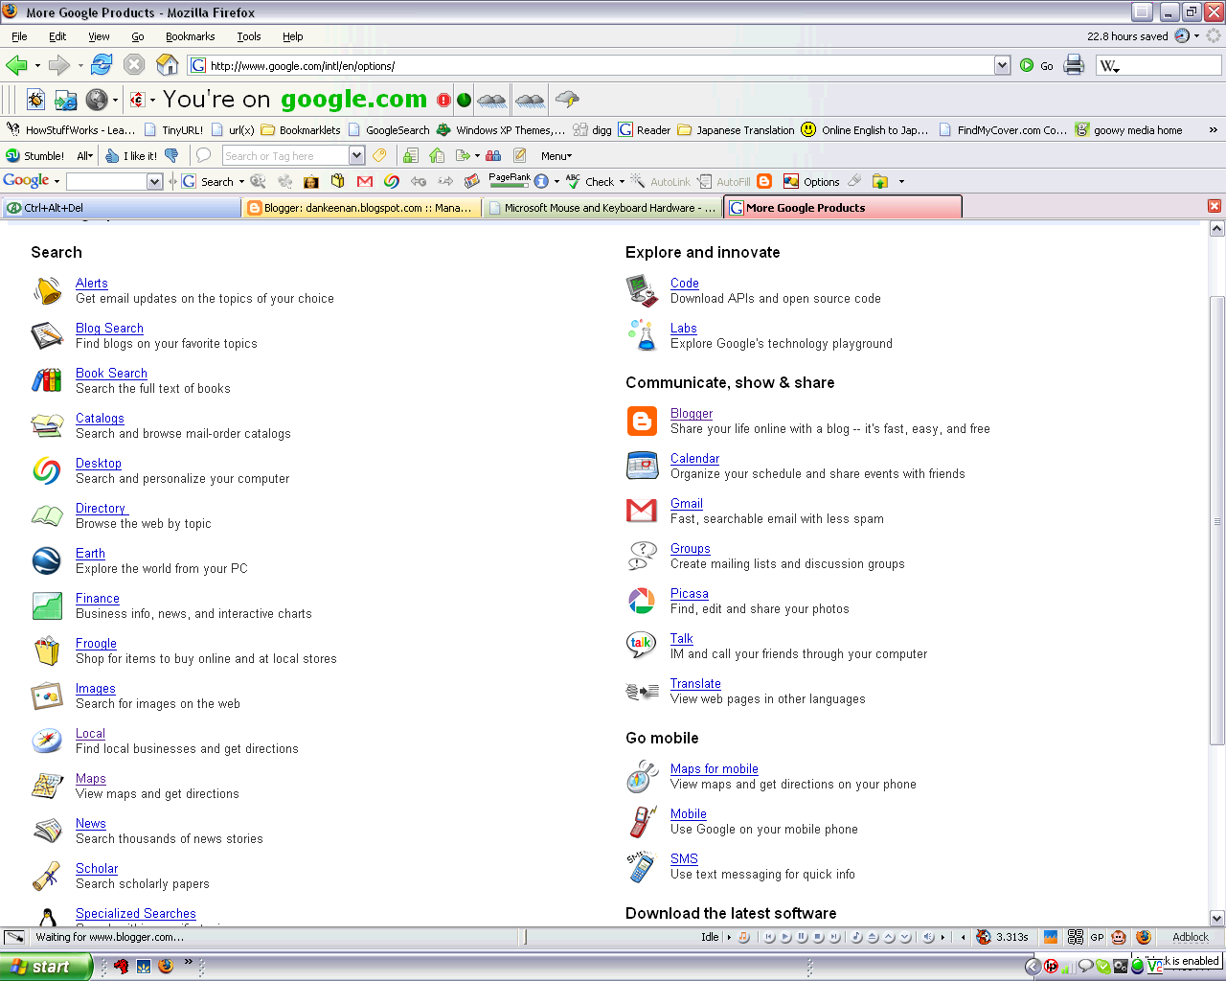
Task: Click the Stop loading icon
Action: click(x=134, y=65)
